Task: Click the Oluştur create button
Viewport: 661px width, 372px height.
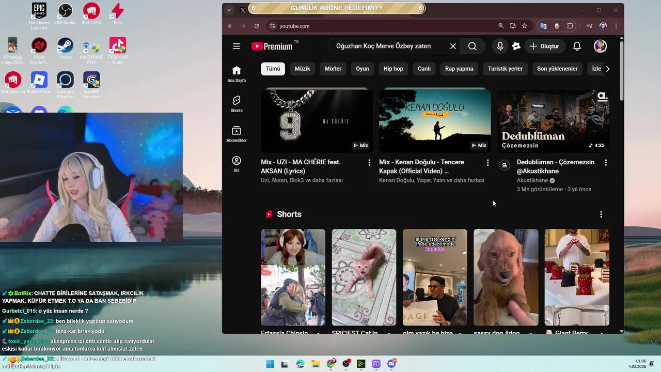Action: [544, 46]
